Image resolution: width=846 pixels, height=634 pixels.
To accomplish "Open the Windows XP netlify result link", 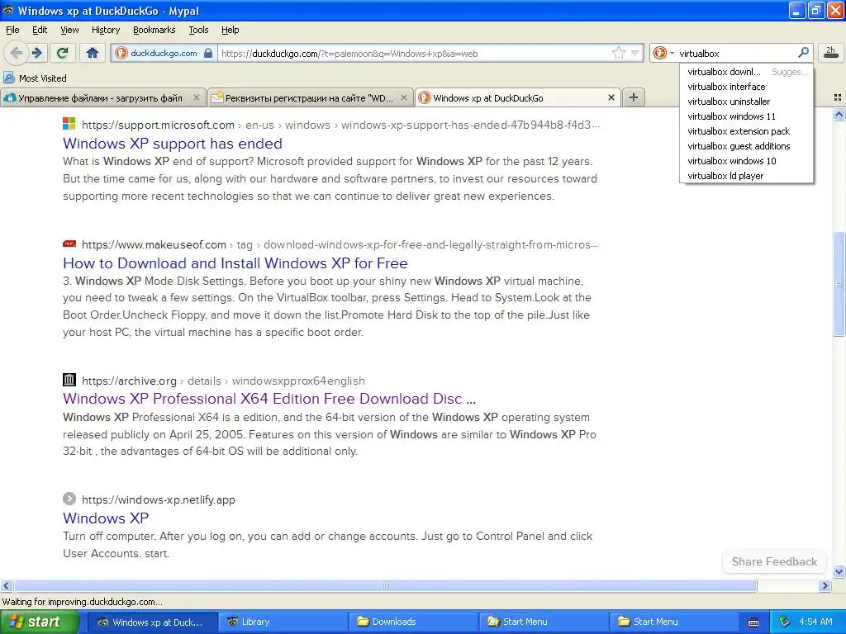I will pyautogui.click(x=106, y=518).
